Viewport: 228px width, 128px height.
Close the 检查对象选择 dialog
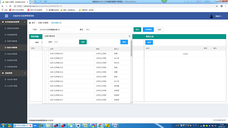pos(129,36)
